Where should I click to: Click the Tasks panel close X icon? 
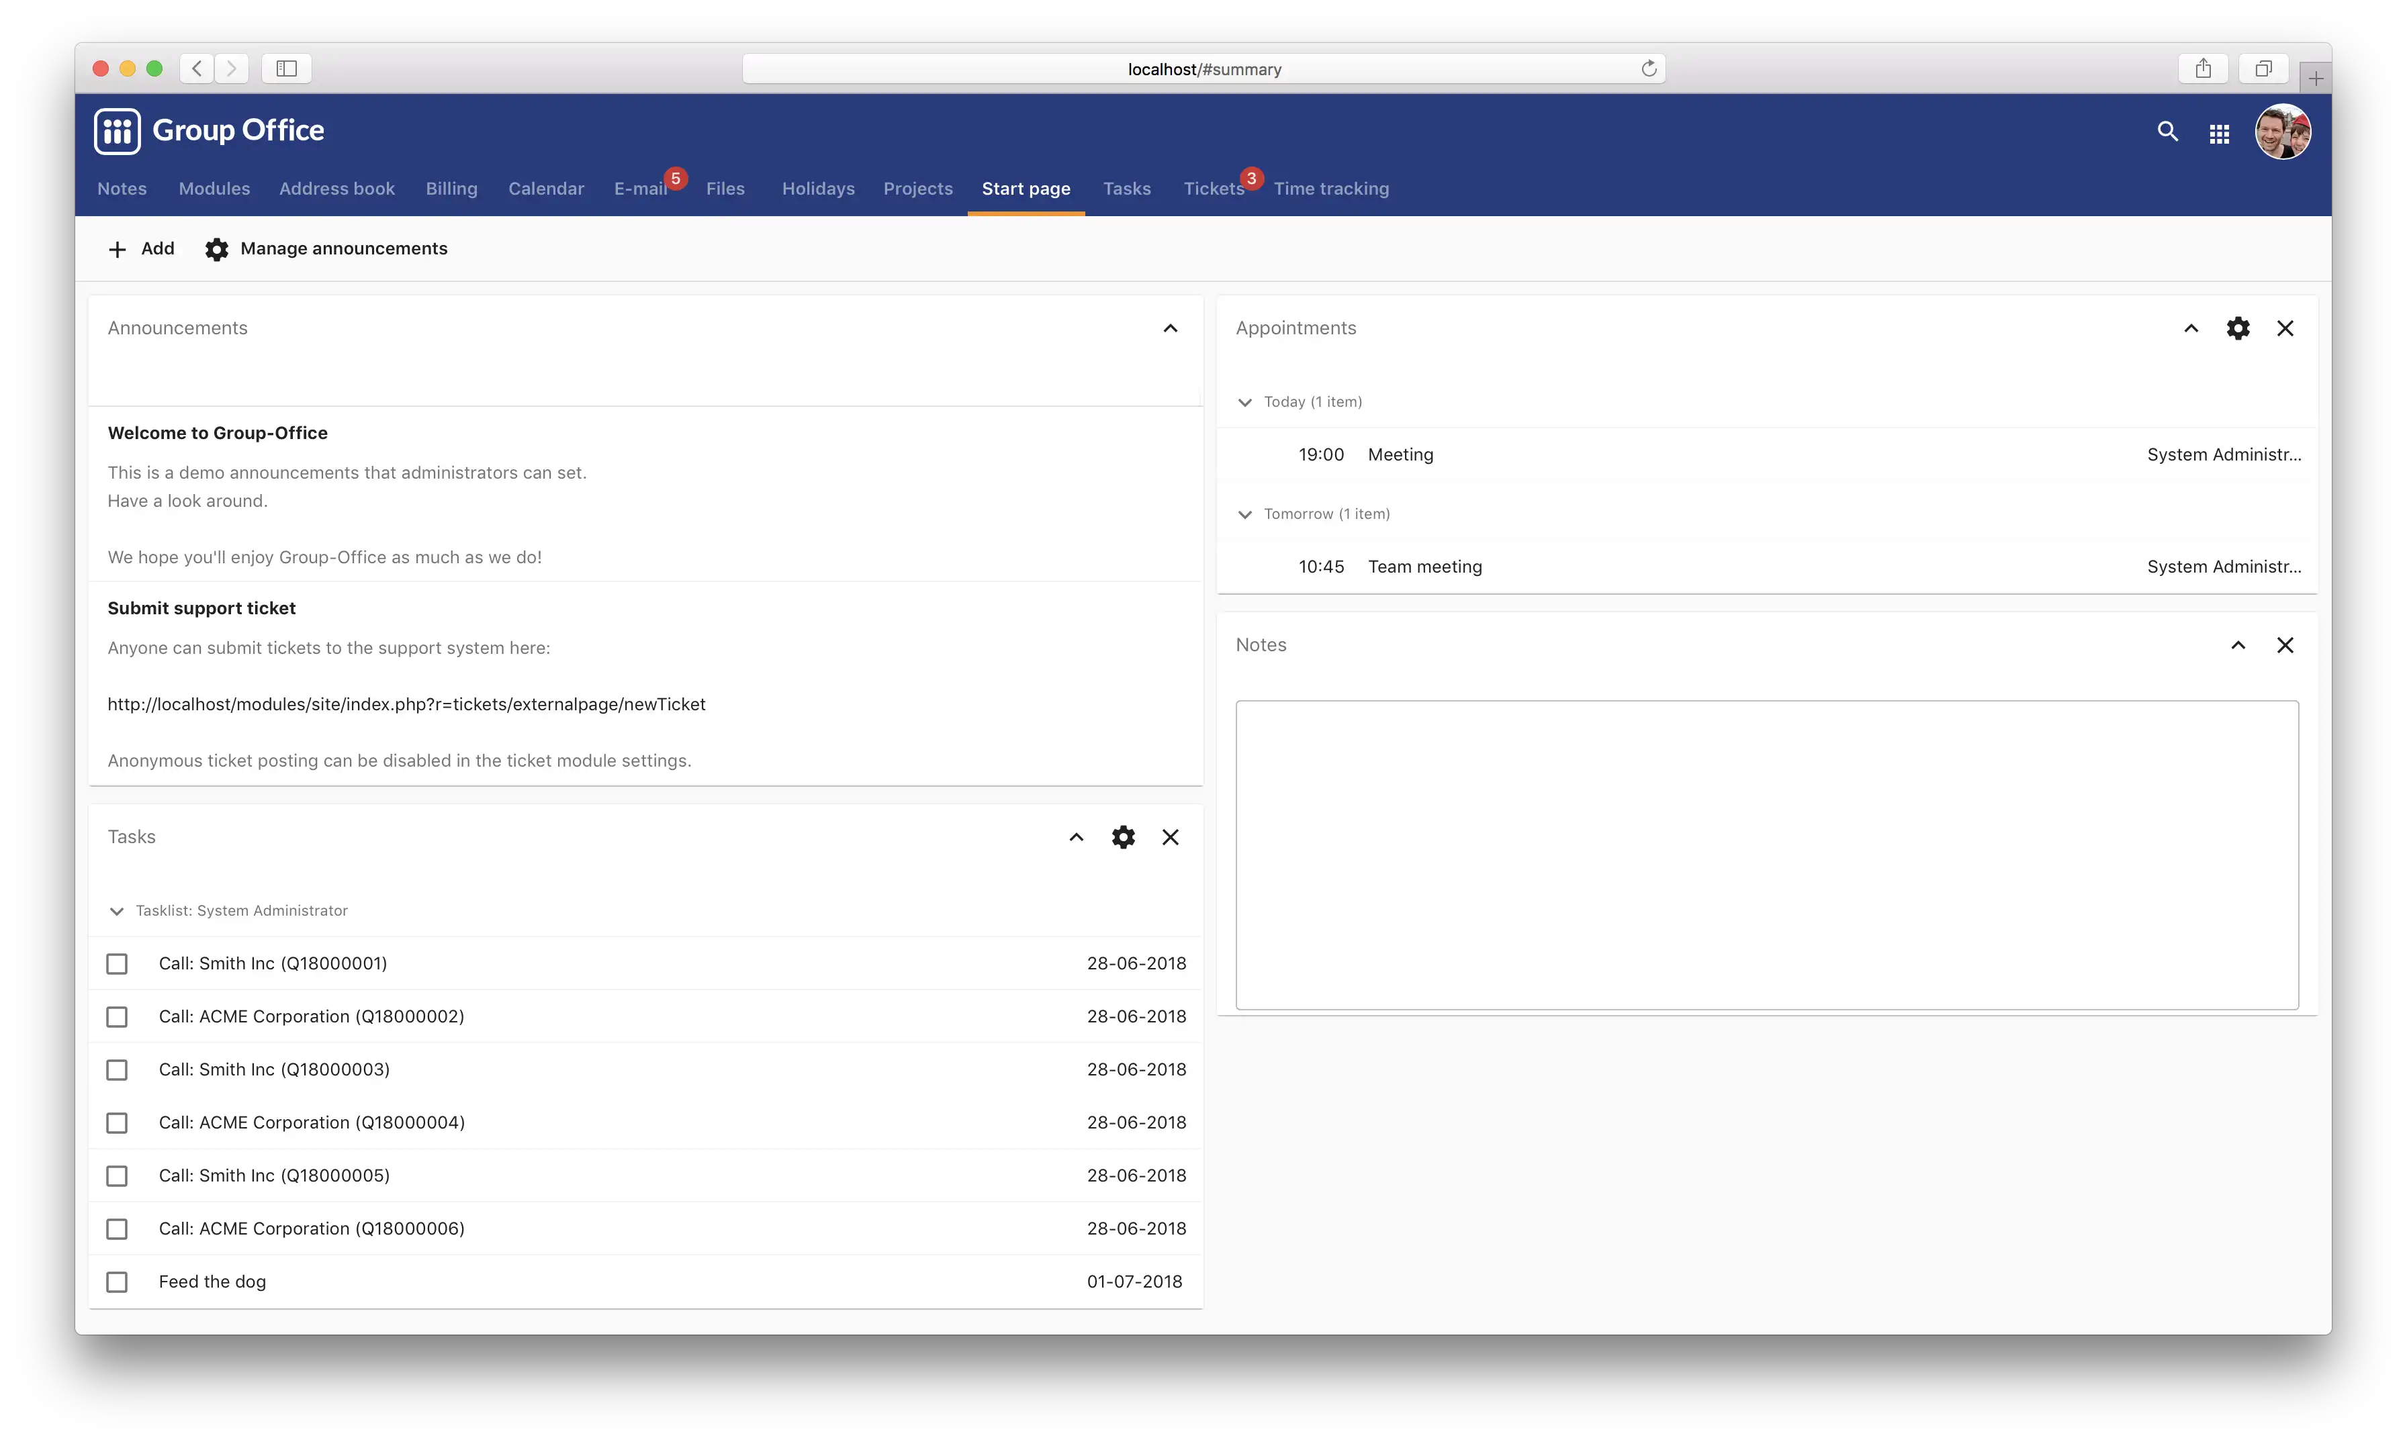point(1169,836)
